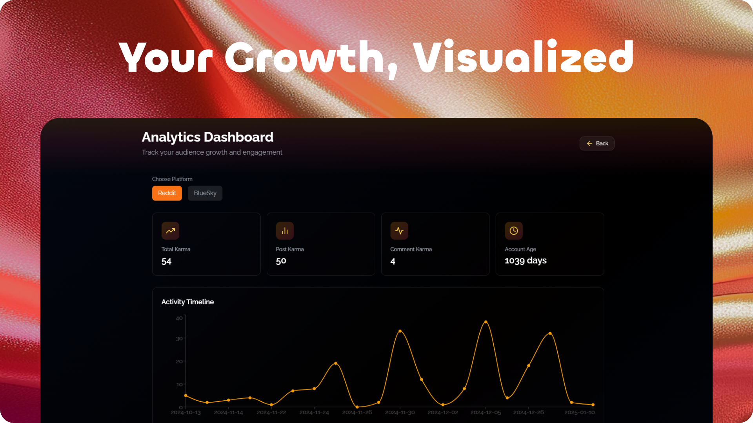Click the zero-value point at 2024-11-26

[x=357, y=407]
